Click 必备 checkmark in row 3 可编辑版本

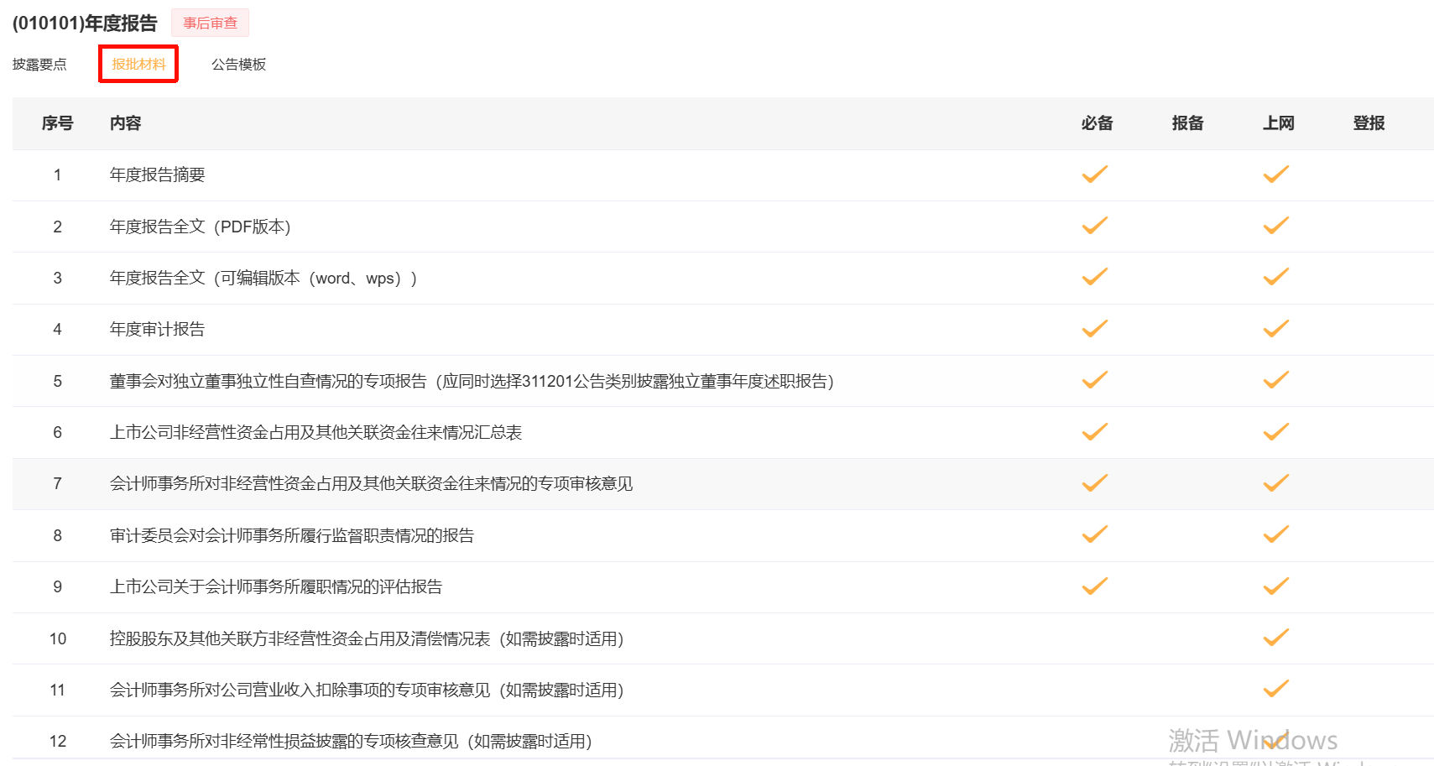pos(1094,278)
